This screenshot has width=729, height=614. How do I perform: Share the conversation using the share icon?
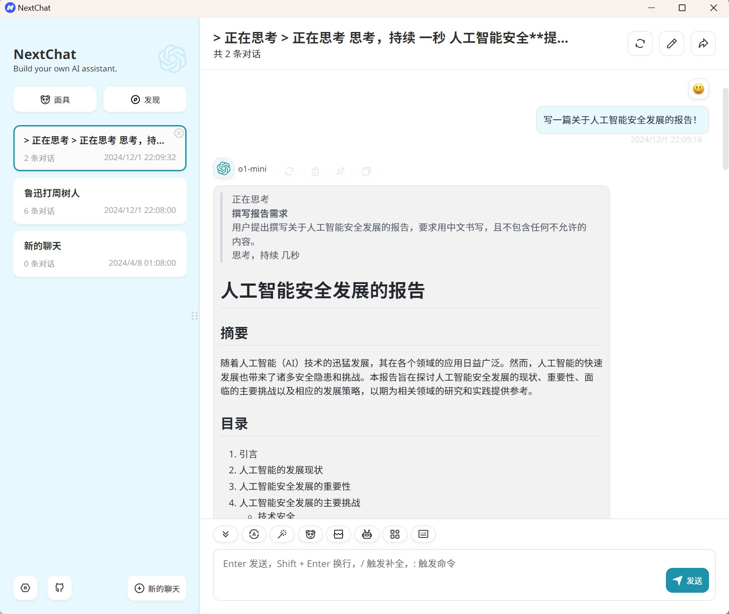coord(702,43)
